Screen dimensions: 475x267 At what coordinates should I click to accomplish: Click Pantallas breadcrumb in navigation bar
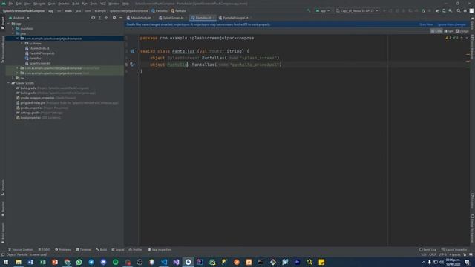point(160,11)
